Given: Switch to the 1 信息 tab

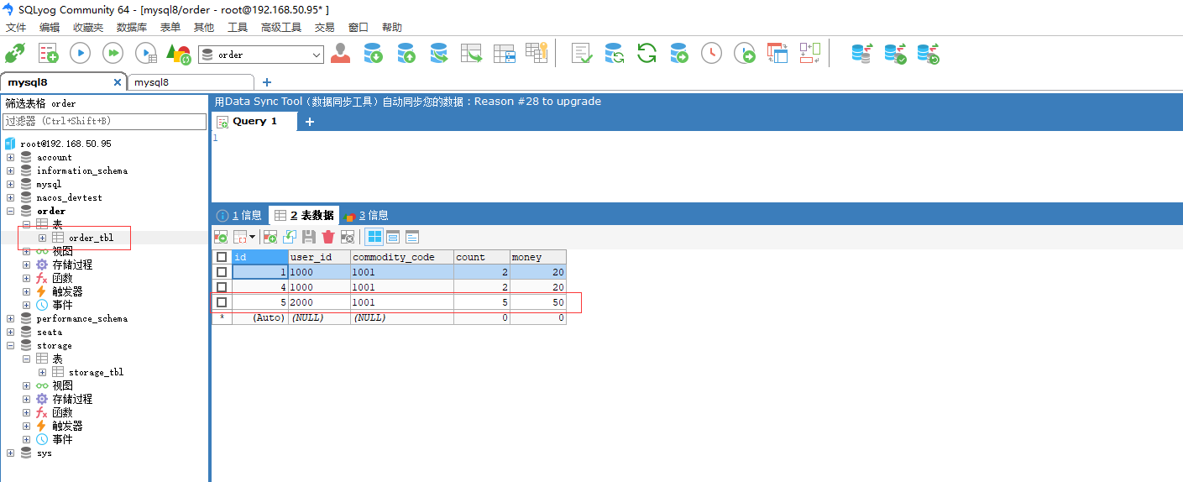Looking at the screenshot, I should (x=239, y=216).
